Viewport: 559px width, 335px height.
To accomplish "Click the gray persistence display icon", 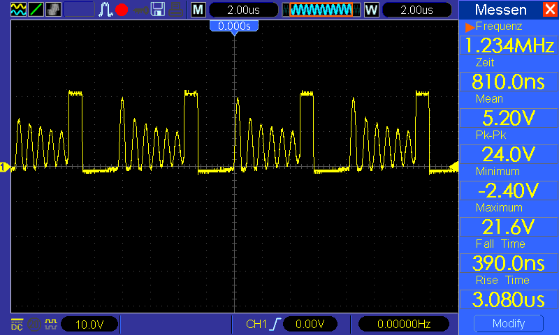I will (x=53, y=9).
